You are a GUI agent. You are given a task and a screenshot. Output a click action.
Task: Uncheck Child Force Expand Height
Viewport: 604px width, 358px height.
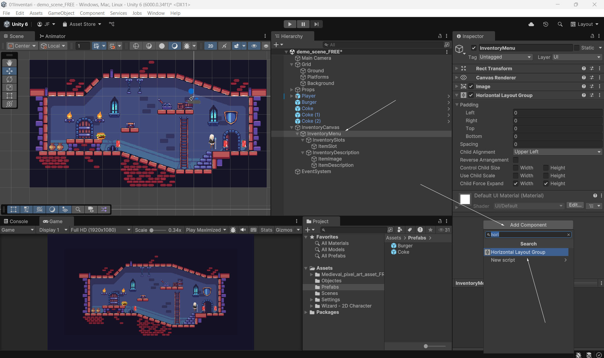(x=546, y=184)
